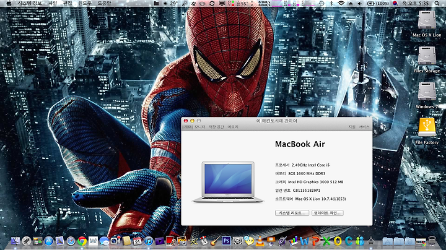Click the 서비스 link

pos(364,127)
